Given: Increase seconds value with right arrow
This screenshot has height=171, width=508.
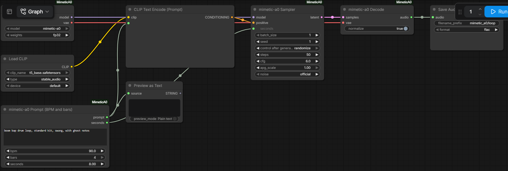Looking at the screenshot, I should point(102,164).
